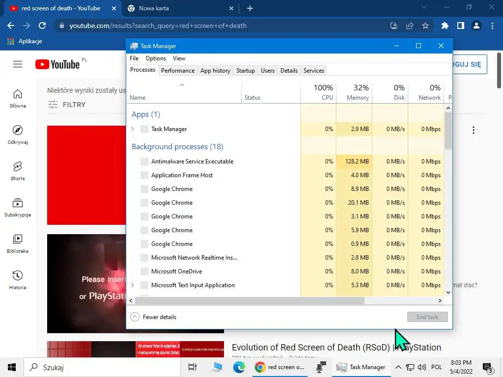503x377 pixels.
Task: Open Subskrypcje in YouTube sidebar
Action: pyautogui.click(x=18, y=208)
